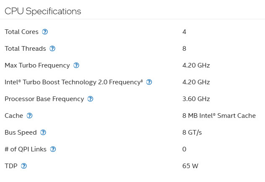
Task: Open the # of QPI Links help icon
Action: [x=53, y=149]
